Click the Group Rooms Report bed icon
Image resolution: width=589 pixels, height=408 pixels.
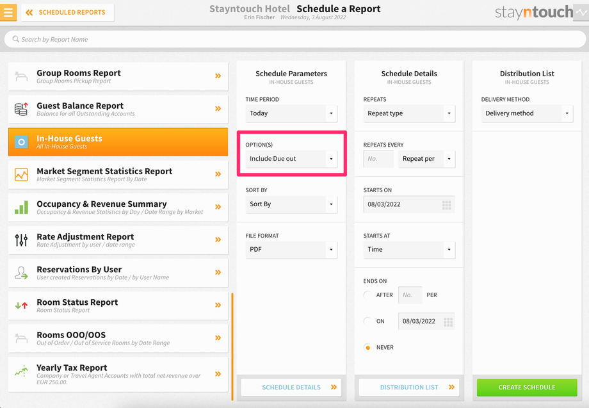pos(21,76)
